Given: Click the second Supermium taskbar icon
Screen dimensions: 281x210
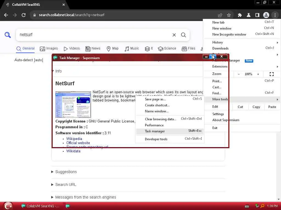Looking at the screenshot, I should click(x=68, y=206).
